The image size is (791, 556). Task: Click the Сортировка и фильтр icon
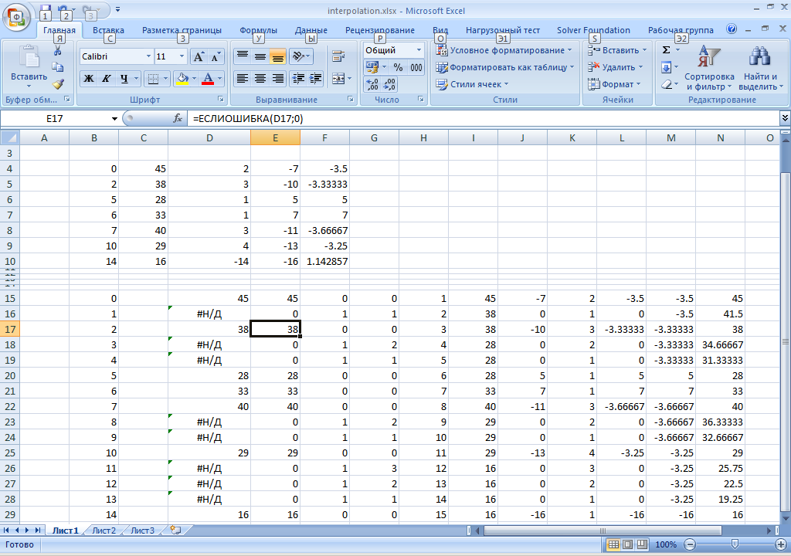708,67
